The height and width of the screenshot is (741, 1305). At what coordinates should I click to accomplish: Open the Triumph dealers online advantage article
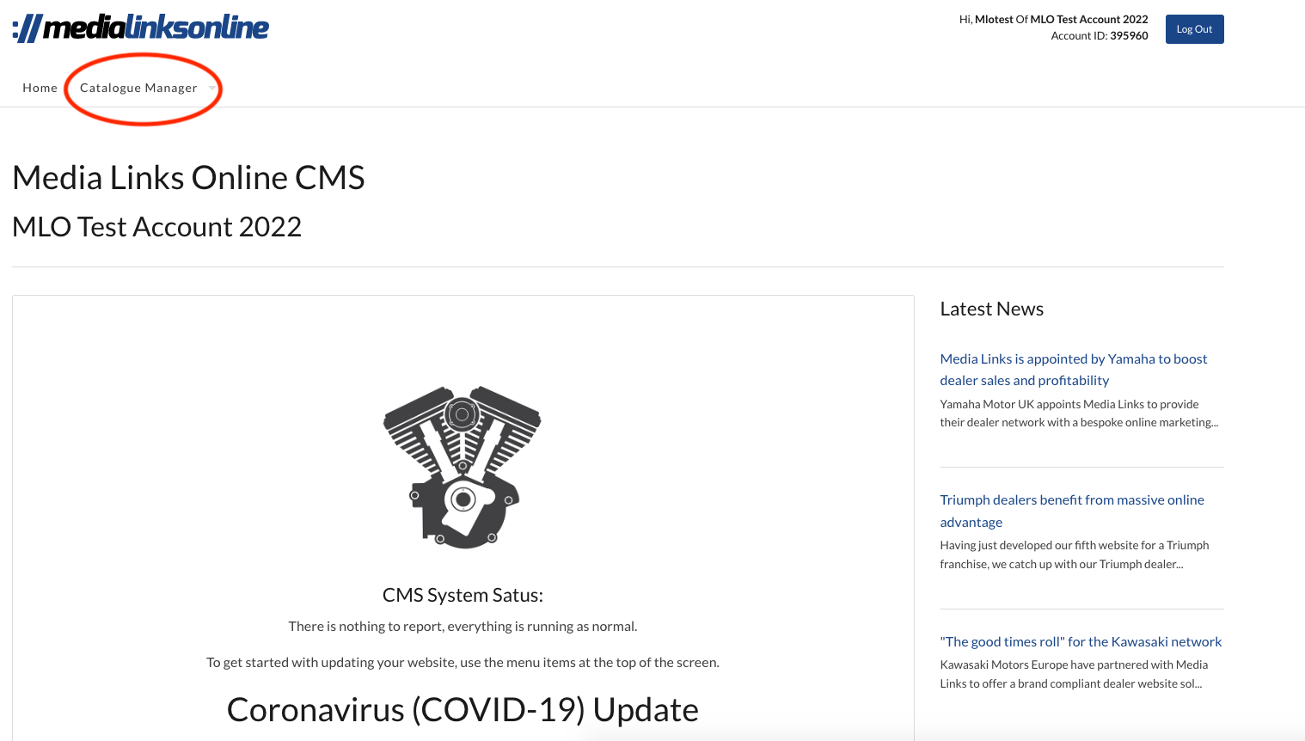pos(1071,510)
